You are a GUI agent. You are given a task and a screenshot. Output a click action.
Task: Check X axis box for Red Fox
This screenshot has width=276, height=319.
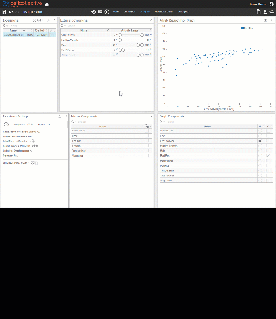point(260,156)
